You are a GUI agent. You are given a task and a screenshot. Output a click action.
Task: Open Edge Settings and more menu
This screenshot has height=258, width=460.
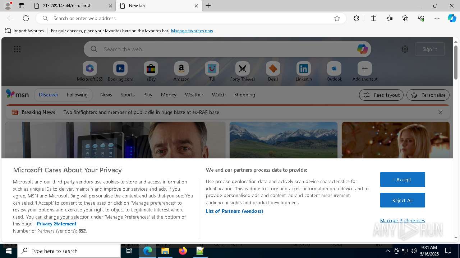(x=437, y=18)
